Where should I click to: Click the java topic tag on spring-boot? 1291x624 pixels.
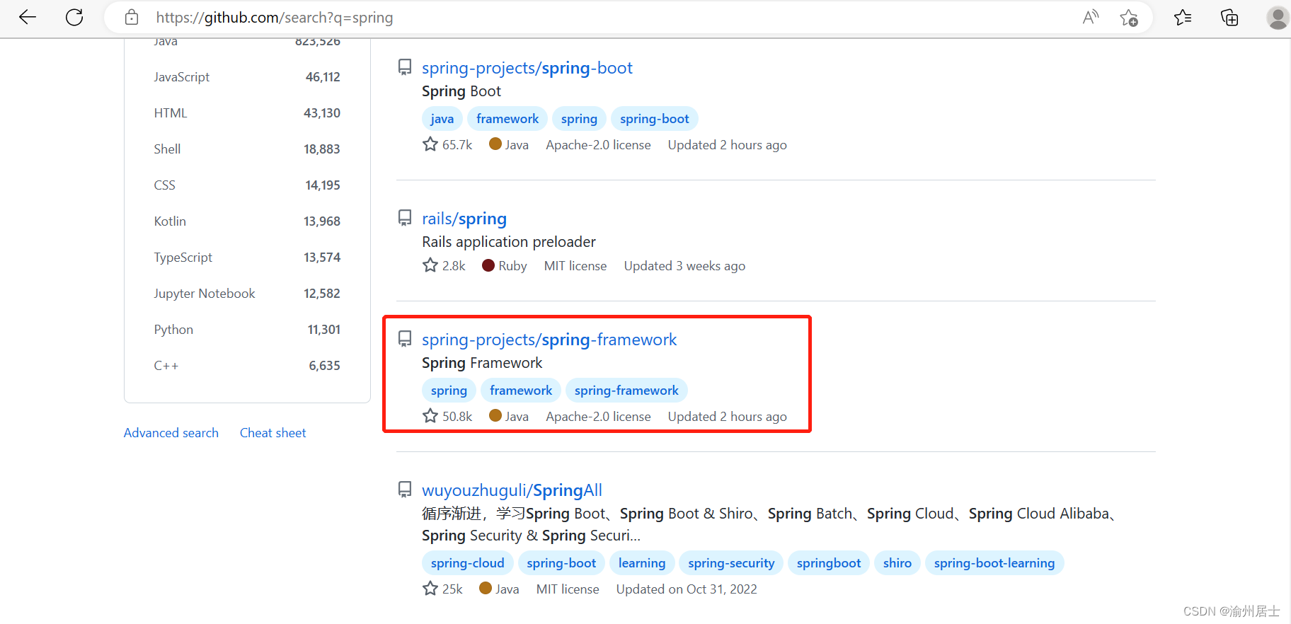(x=442, y=119)
